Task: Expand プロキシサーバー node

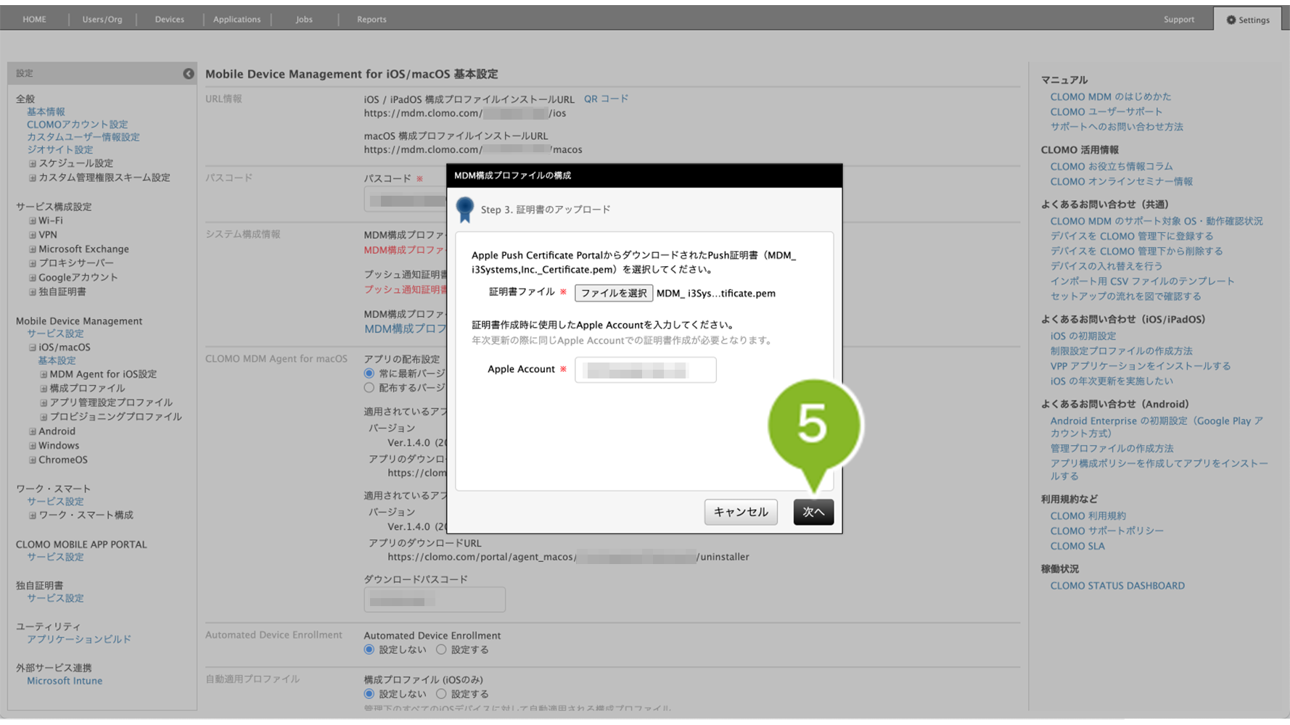Action: click(32, 263)
